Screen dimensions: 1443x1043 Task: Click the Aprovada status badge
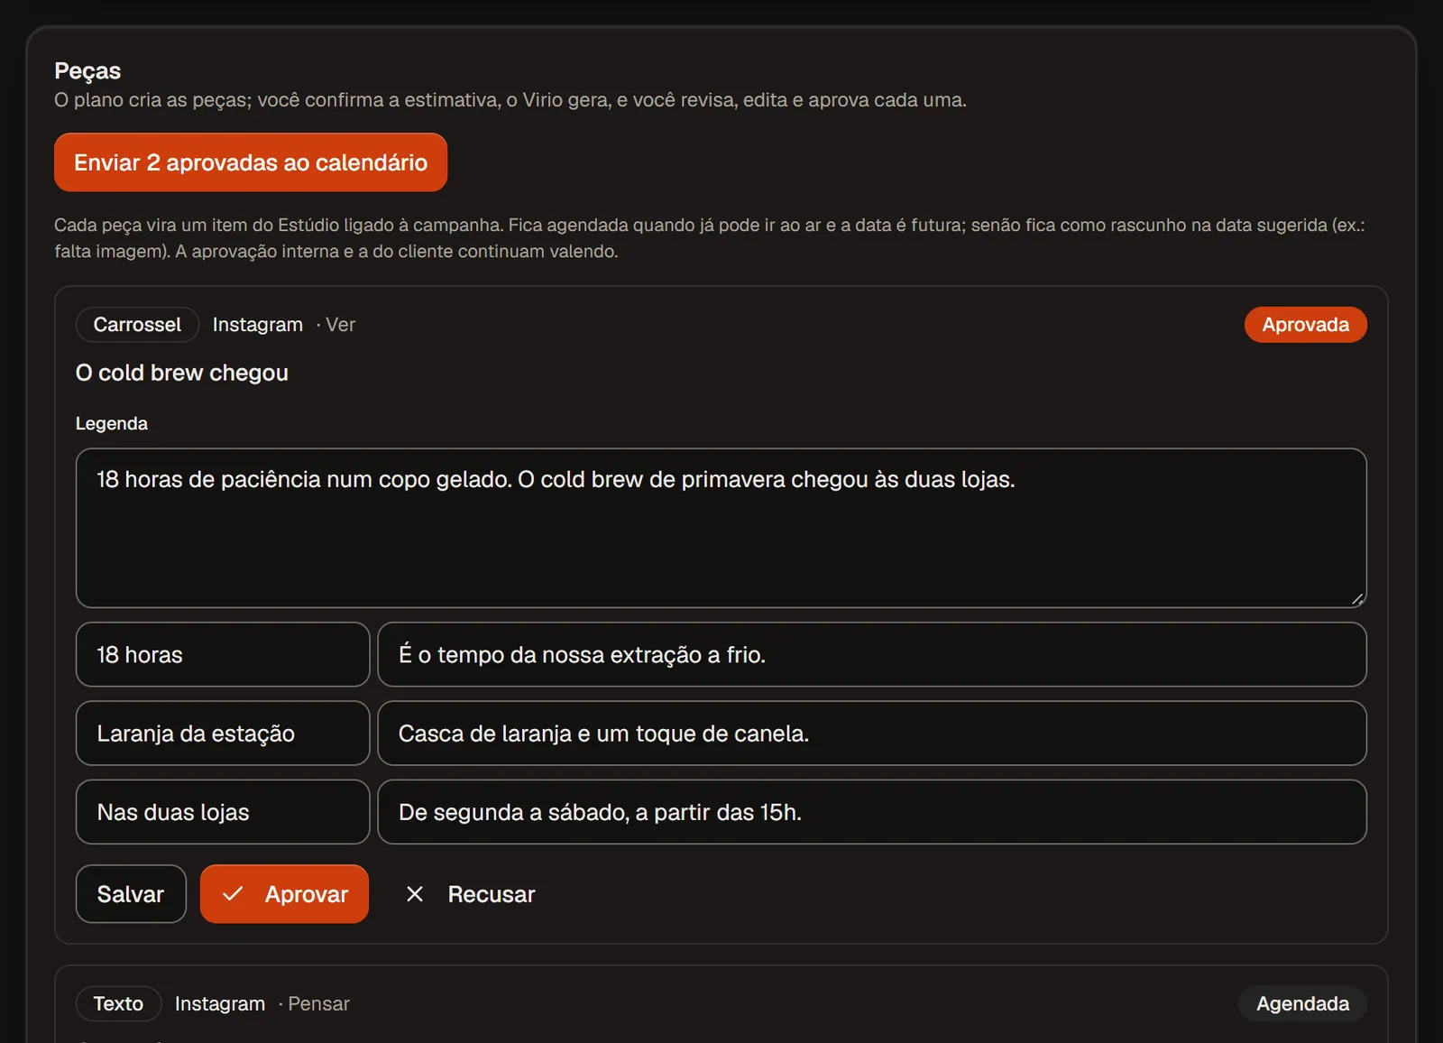click(x=1305, y=325)
